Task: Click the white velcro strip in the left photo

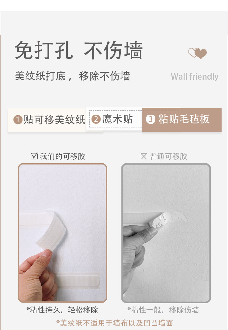Action: click(77, 280)
